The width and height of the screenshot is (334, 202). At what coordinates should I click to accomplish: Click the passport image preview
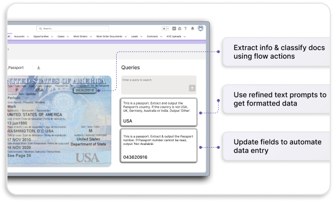pos(59,121)
